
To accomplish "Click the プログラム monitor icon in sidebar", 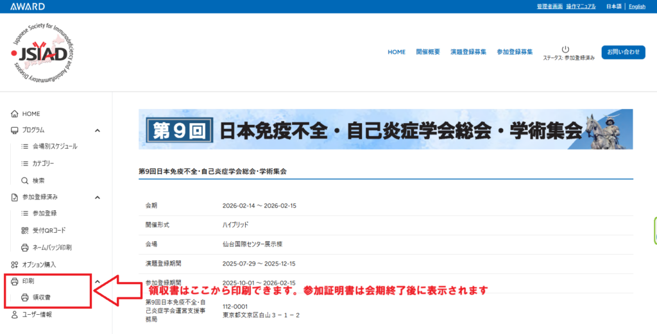I will click(14, 130).
